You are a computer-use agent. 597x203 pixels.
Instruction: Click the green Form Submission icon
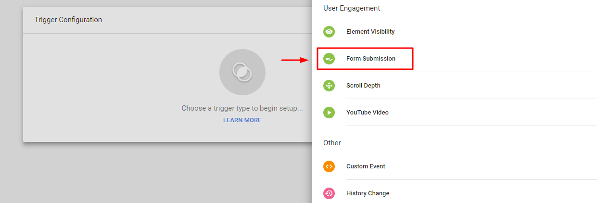tap(329, 59)
